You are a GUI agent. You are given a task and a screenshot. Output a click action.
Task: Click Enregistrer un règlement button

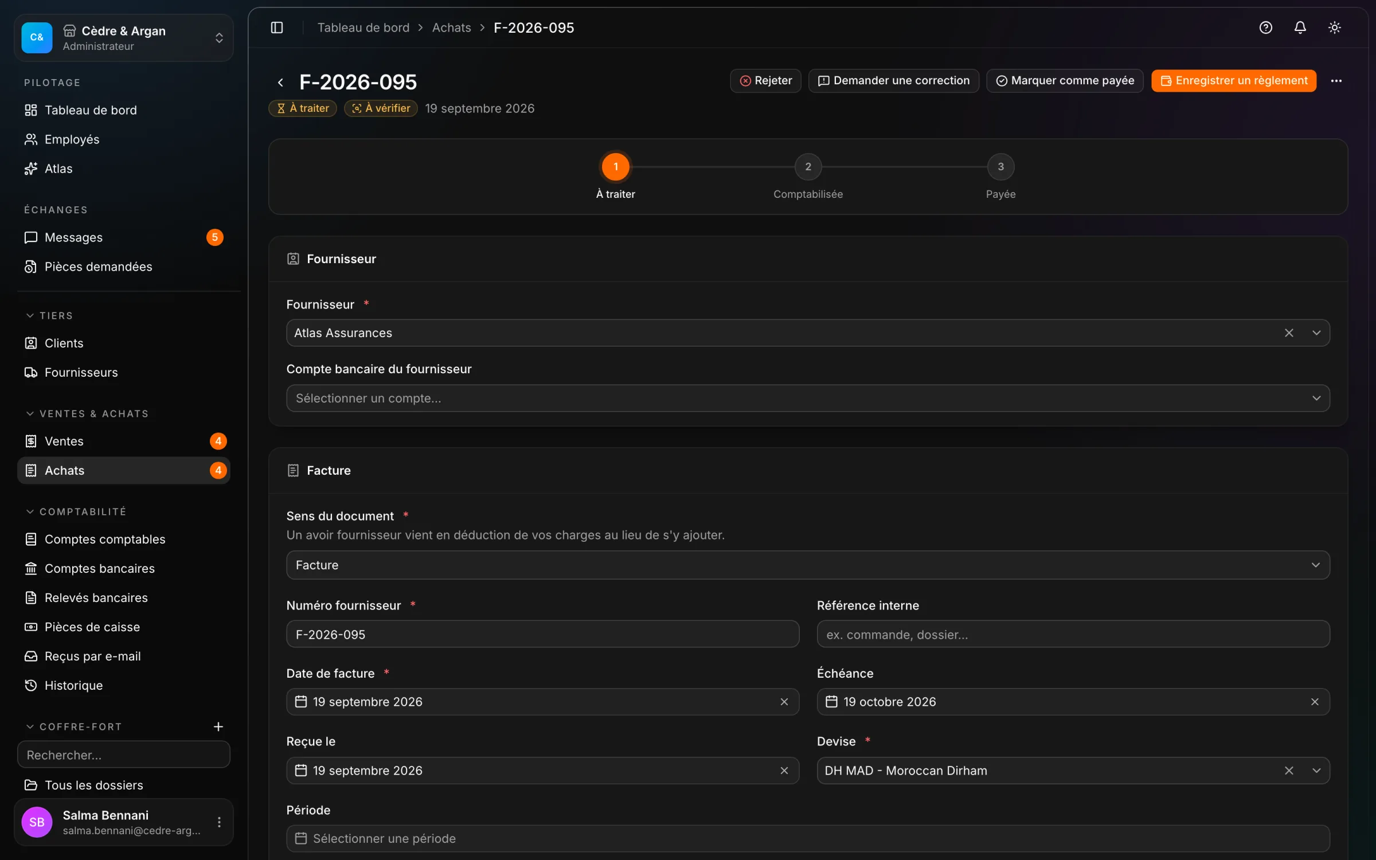1233,81
